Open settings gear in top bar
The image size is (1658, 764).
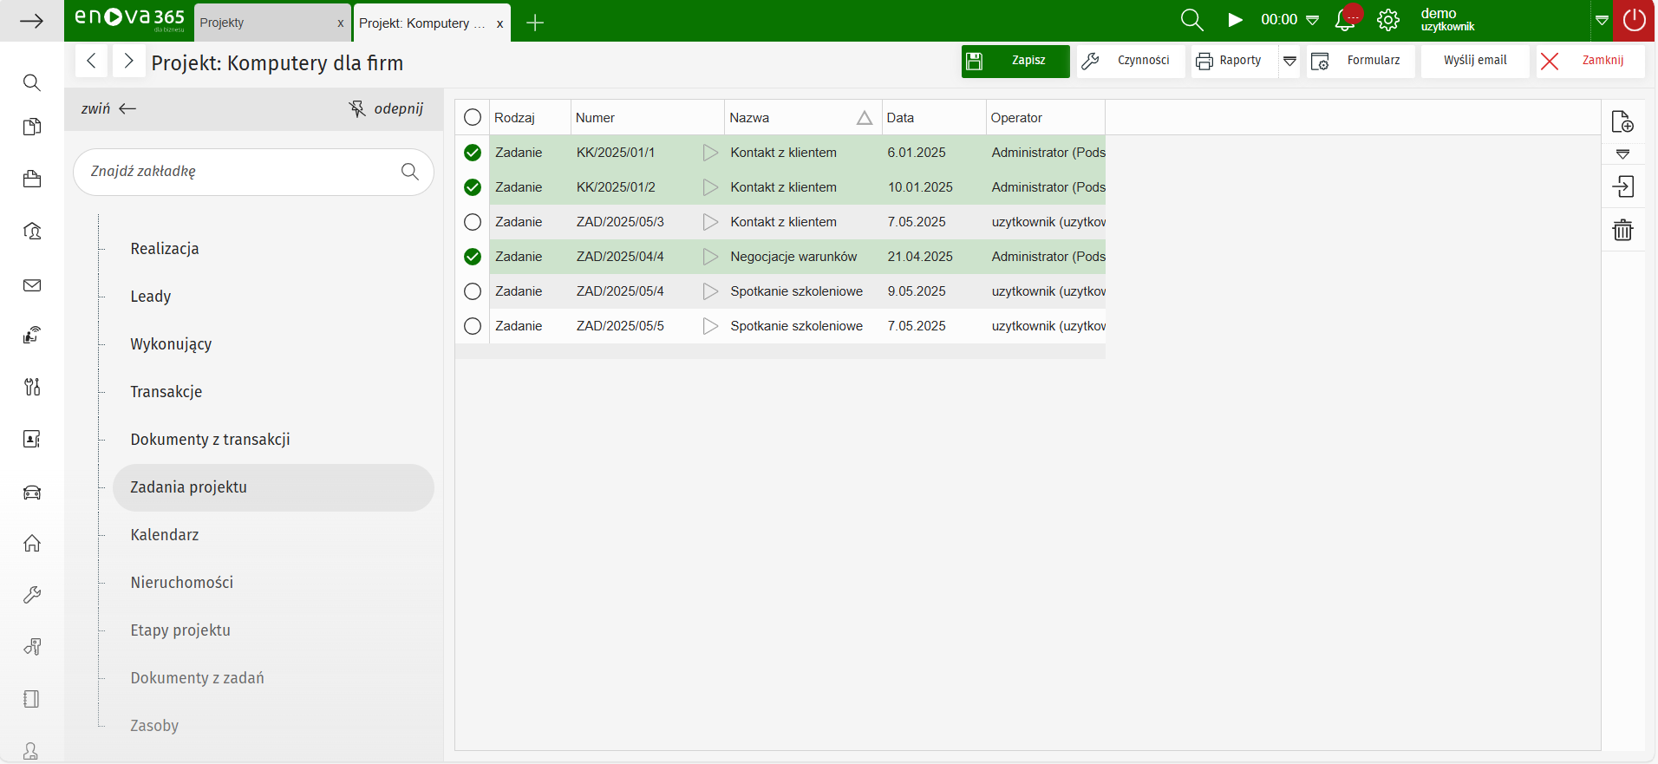click(x=1388, y=20)
